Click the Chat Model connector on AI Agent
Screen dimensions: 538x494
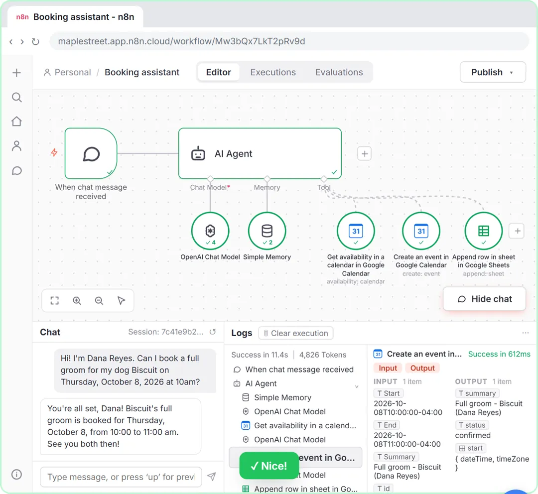pyautogui.click(x=210, y=179)
